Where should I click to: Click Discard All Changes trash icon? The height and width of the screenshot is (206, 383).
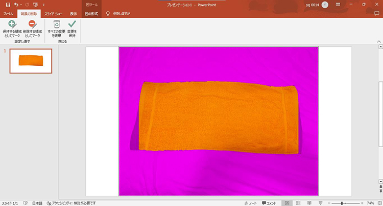pyautogui.click(x=57, y=24)
